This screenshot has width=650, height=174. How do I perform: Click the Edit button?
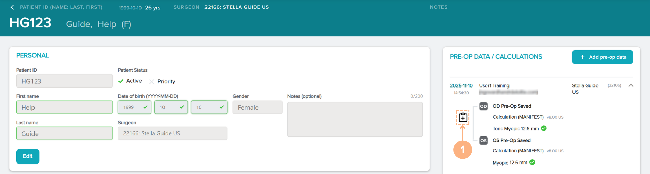coord(28,156)
